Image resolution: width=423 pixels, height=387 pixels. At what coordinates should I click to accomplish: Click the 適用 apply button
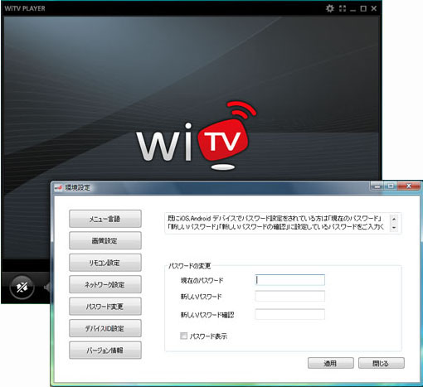click(331, 363)
